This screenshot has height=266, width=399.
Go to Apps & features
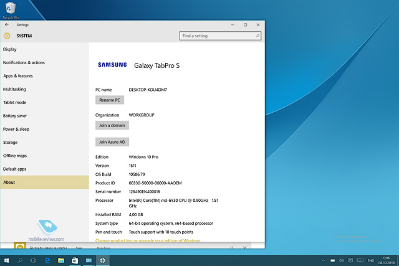click(x=44, y=76)
